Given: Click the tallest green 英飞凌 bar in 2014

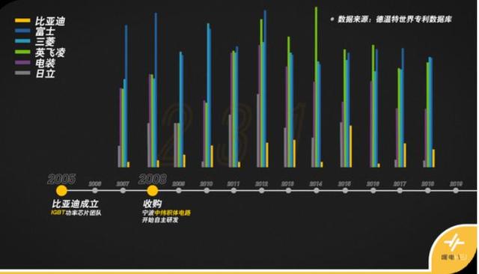Looking at the screenshot, I should tap(316, 87).
